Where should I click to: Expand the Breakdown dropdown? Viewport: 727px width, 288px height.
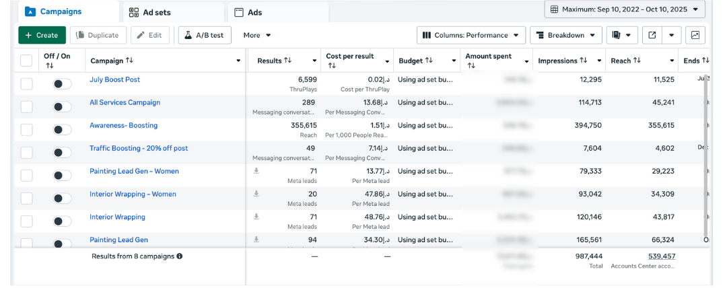[x=565, y=35]
